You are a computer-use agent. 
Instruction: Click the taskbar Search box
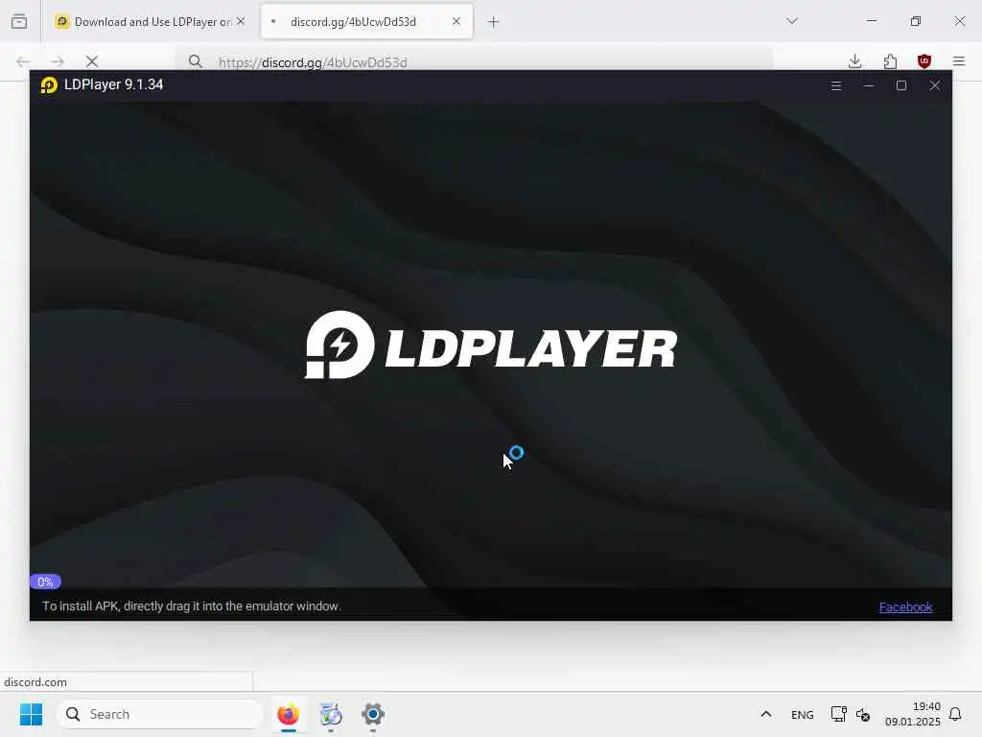click(x=160, y=714)
